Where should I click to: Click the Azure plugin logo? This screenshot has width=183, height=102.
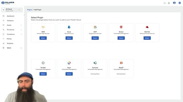[69, 27]
